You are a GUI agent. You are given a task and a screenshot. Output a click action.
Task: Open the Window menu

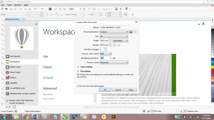[18, 5]
